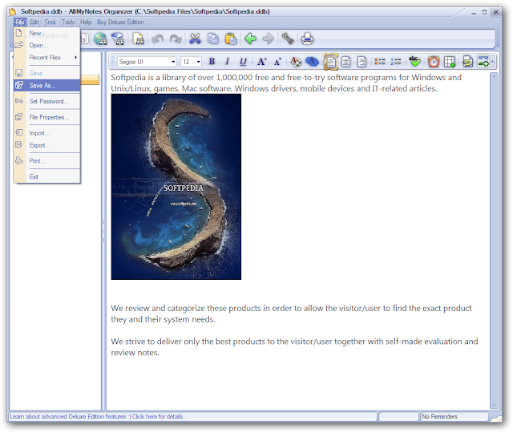
Task: Cut selection with the scissors icon
Action: [195, 38]
